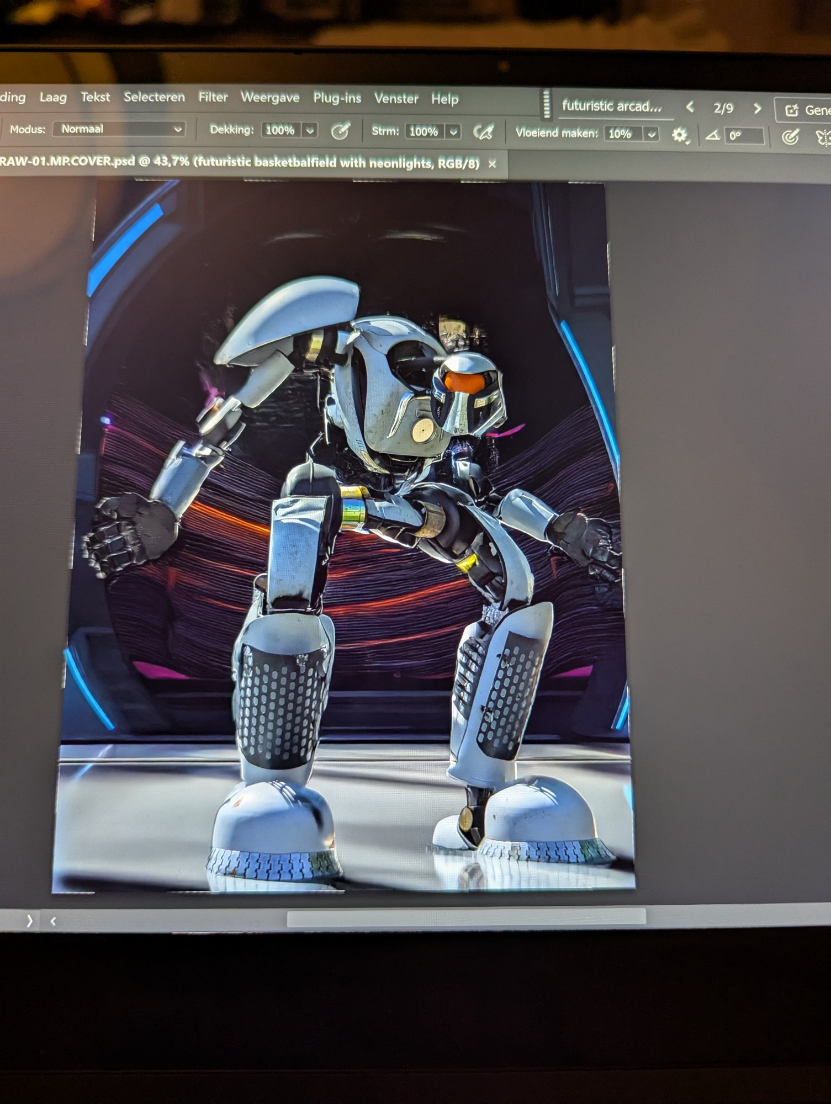The image size is (831, 1104).
Task: Click the status bar right chevron
Action: coord(29,920)
